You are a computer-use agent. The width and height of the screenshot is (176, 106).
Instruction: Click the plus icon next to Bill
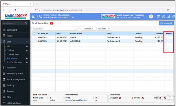(27, 47)
